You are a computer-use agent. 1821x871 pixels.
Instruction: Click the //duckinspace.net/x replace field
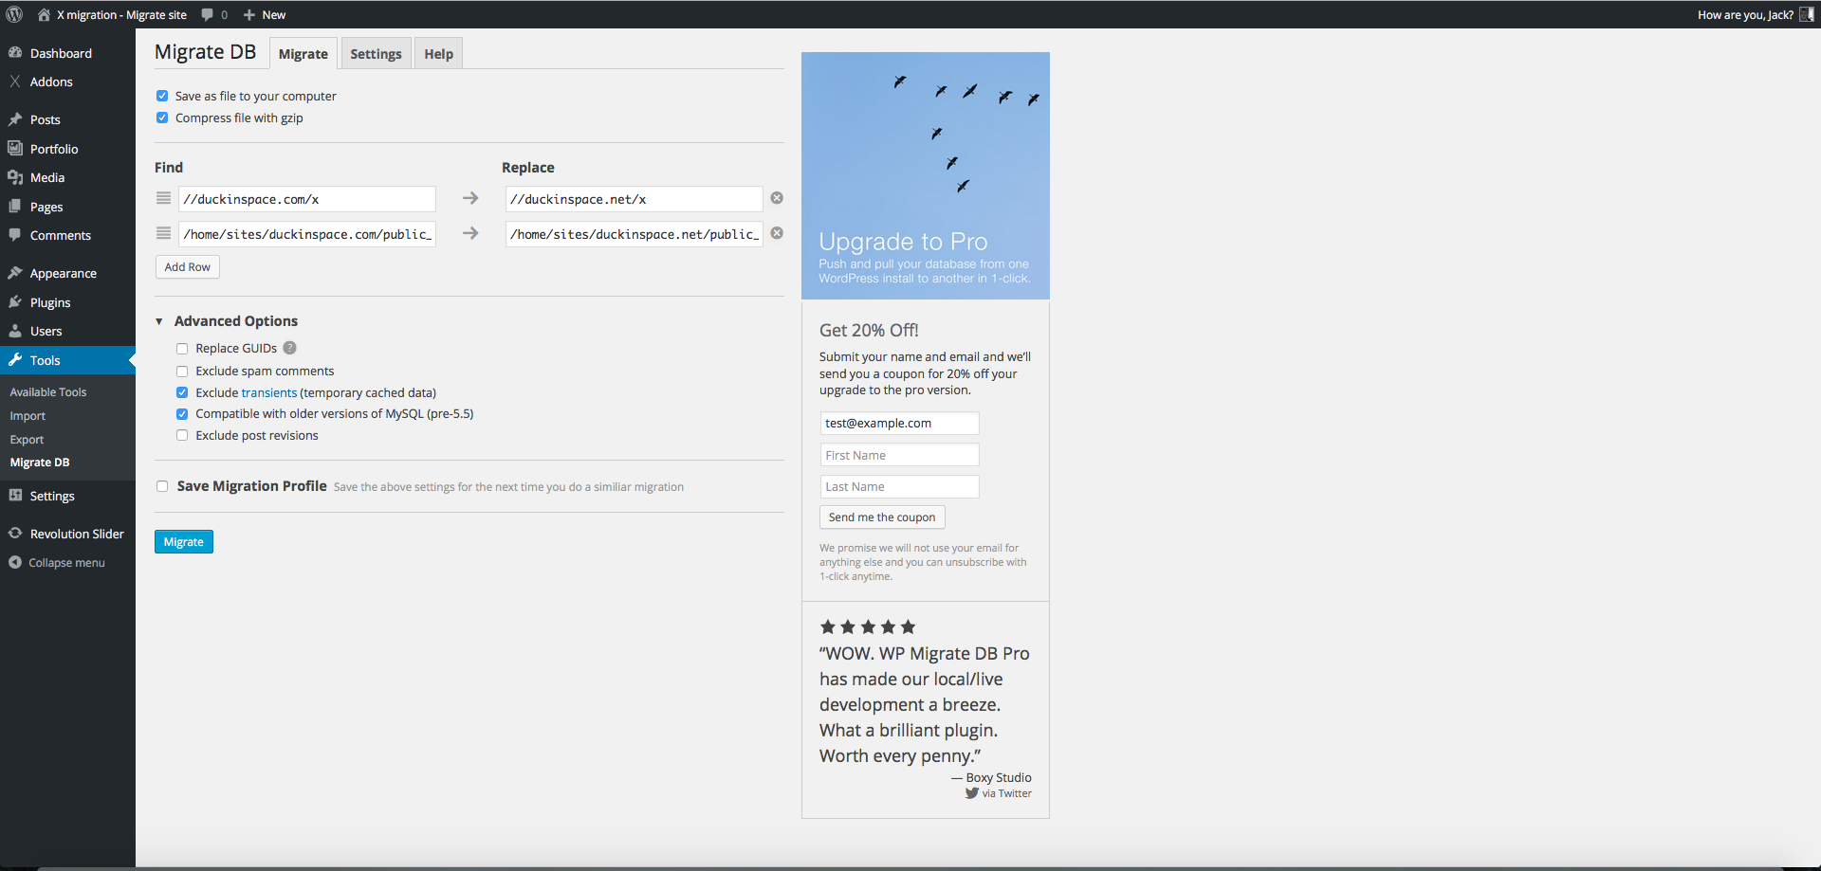tap(635, 199)
